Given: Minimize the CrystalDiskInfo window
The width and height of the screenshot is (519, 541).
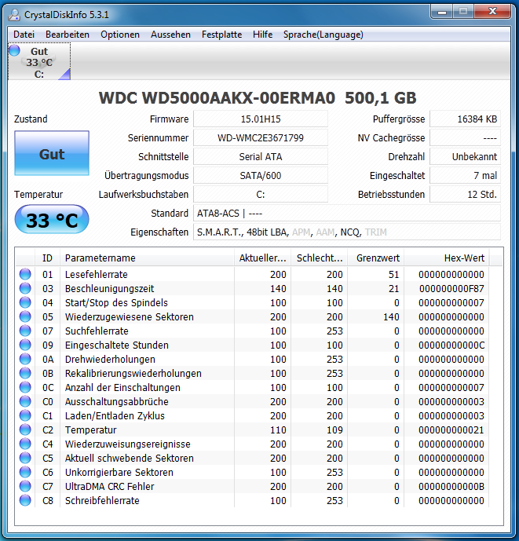Looking at the screenshot, I should 442,12.
